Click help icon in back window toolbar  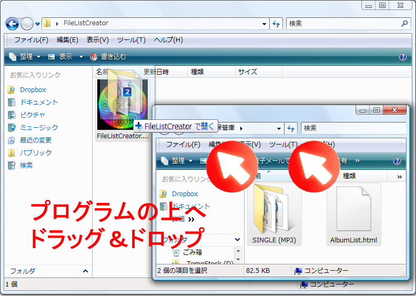point(403,57)
